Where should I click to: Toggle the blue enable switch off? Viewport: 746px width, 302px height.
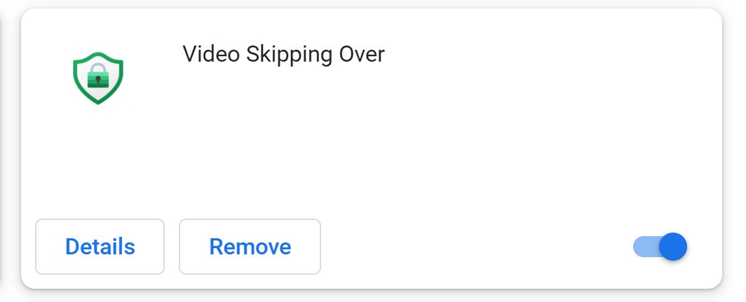coord(660,247)
